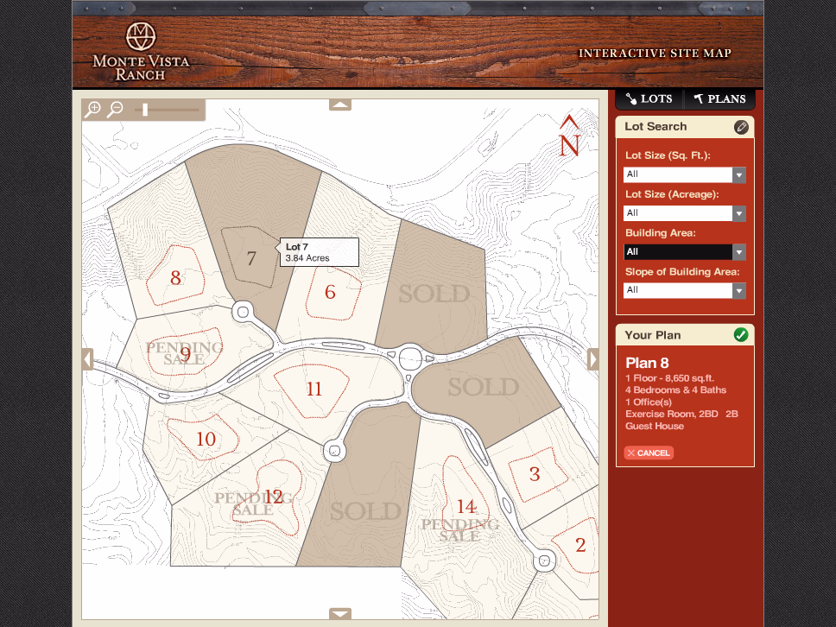The image size is (836, 627).
Task: Click the zoom in magnifier icon
Action: 92,110
